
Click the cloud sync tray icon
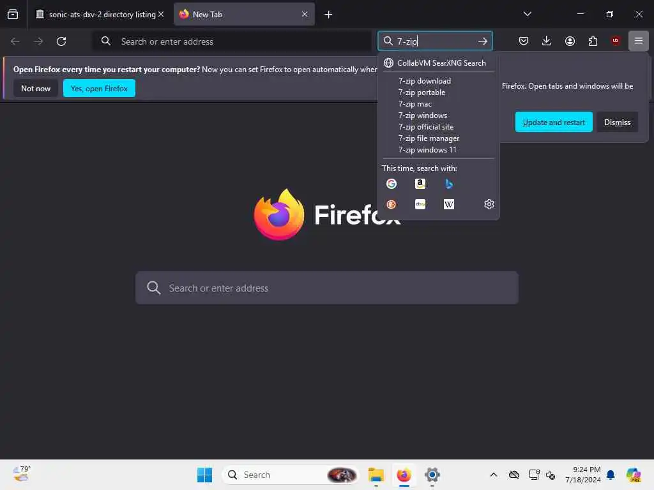tap(514, 475)
